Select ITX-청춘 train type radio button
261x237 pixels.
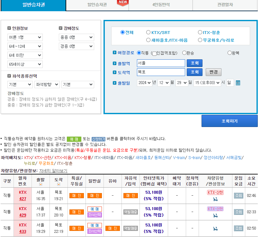[x=200, y=32]
